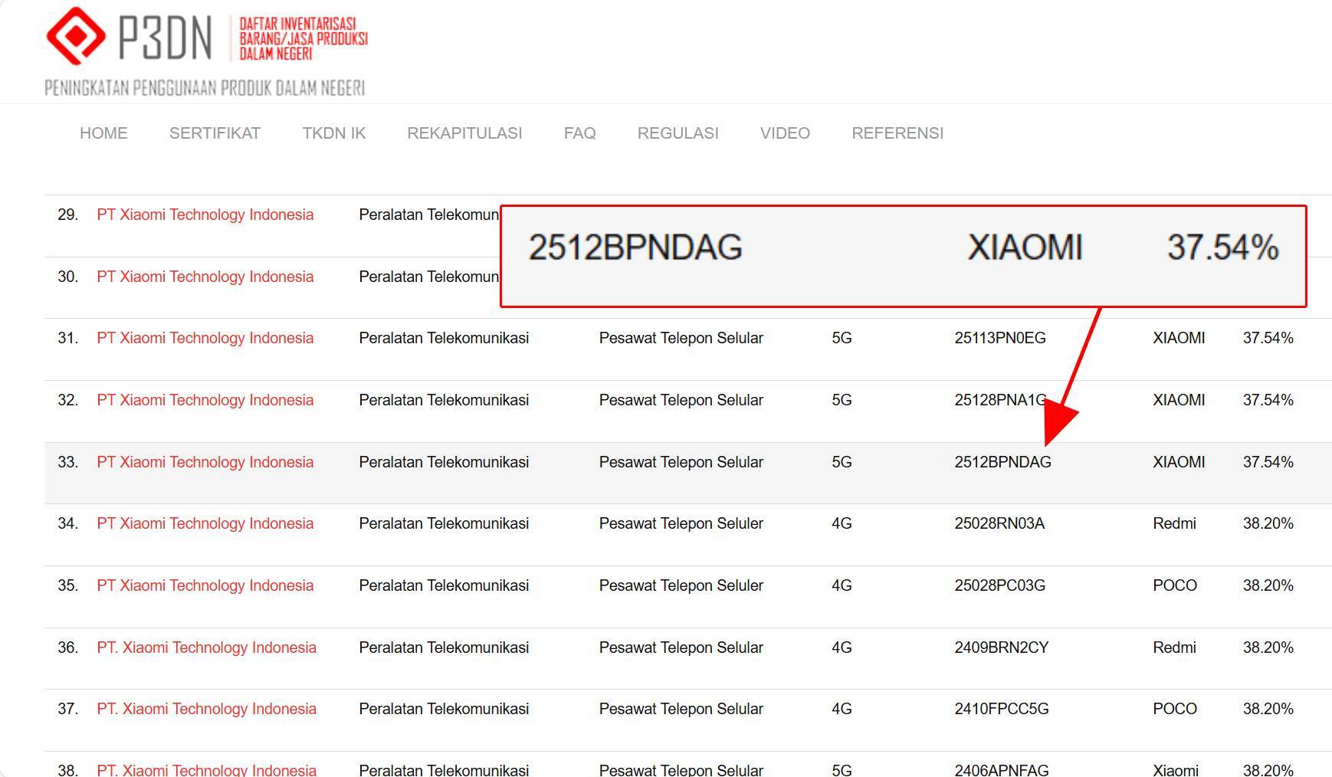Click the 4G cell in row 36
Screen dimensions: 1332x777
pyautogui.click(x=842, y=647)
